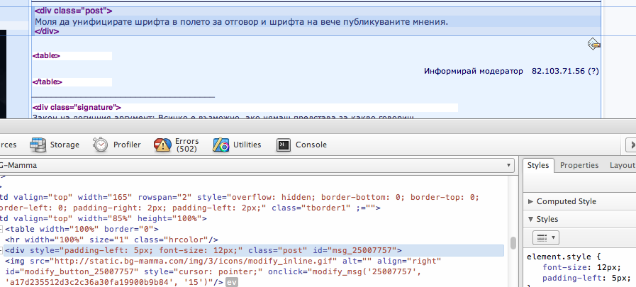Viewport: 636px width, 287px height.
Task: Switch to the Layout tab
Action: point(621,165)
